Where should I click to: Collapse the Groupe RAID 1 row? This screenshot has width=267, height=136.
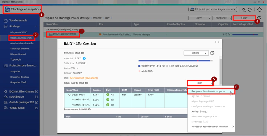pos(69,95)
